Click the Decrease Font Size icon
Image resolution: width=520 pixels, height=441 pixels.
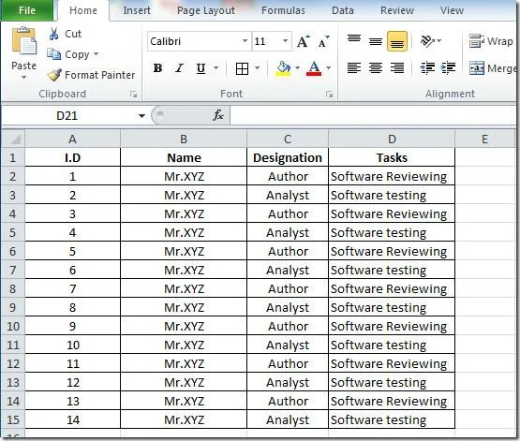(323, 41)
